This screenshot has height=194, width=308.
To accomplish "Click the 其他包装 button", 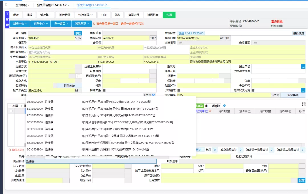I will [69, 86].
